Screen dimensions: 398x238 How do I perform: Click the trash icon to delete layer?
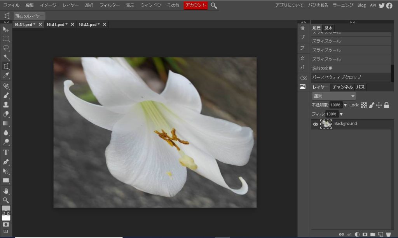click(388, 235)
